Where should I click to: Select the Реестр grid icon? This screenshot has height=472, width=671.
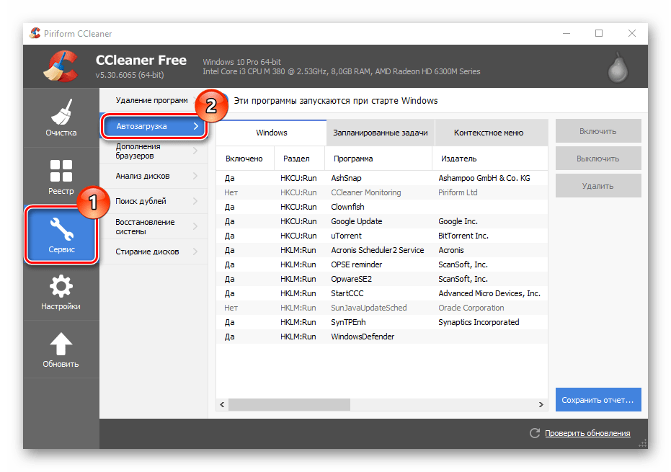[x=61, y=176]
